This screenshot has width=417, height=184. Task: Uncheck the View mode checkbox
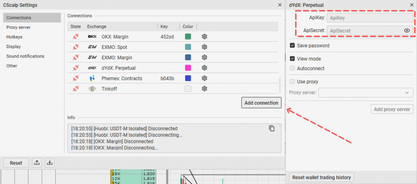click(292, 59)
